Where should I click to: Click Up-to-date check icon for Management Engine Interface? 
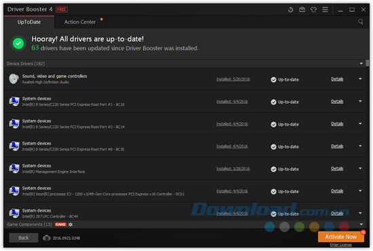[273, 169]
